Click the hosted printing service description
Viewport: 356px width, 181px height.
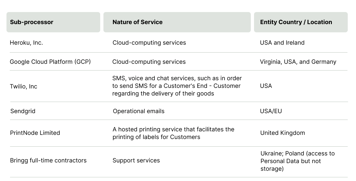click(x=173, y=133)
